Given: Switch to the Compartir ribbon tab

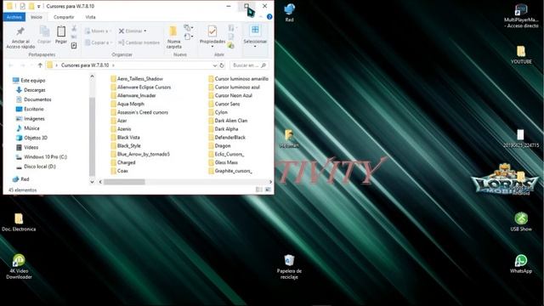Looking at the screenshot, I should (64, 17).
